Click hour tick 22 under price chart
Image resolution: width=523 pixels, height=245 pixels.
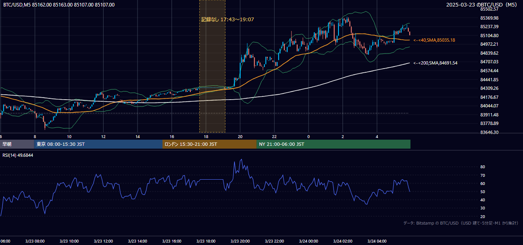pyautogui.click(x=274, y=136)
